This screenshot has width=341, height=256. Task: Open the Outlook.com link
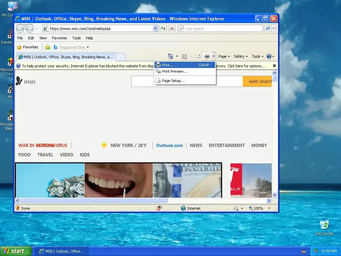170,145
